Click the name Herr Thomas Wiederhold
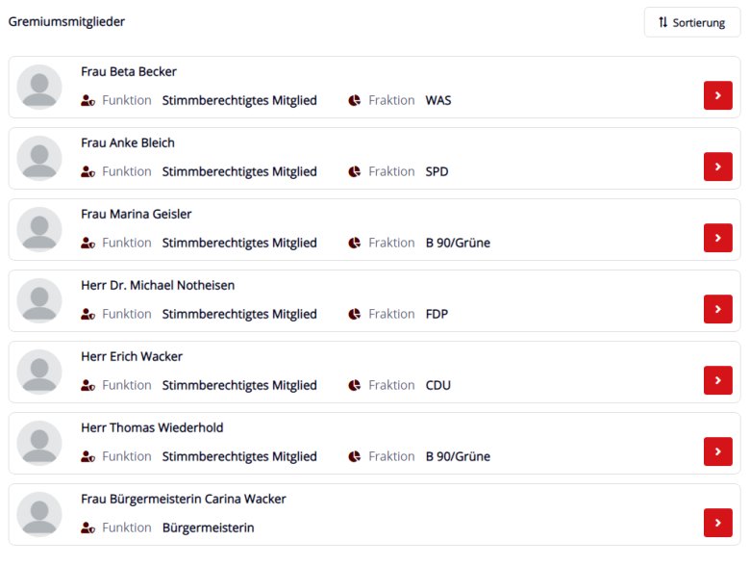The width and height of the screenshot is (750, 566). pyautogui.click(x=152, y=427)
